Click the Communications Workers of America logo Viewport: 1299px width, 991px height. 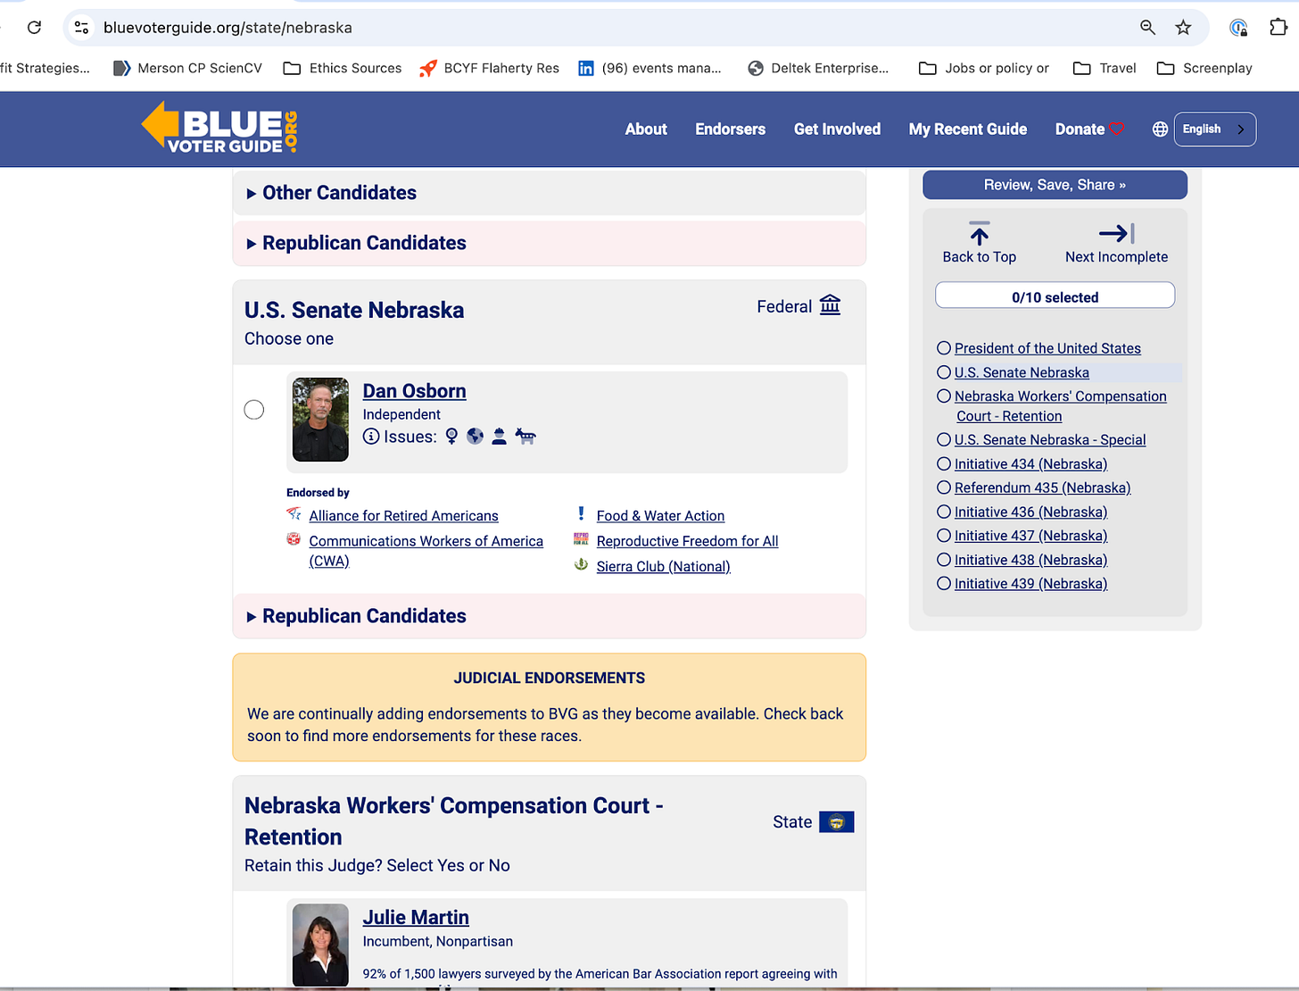coord(294,538)
